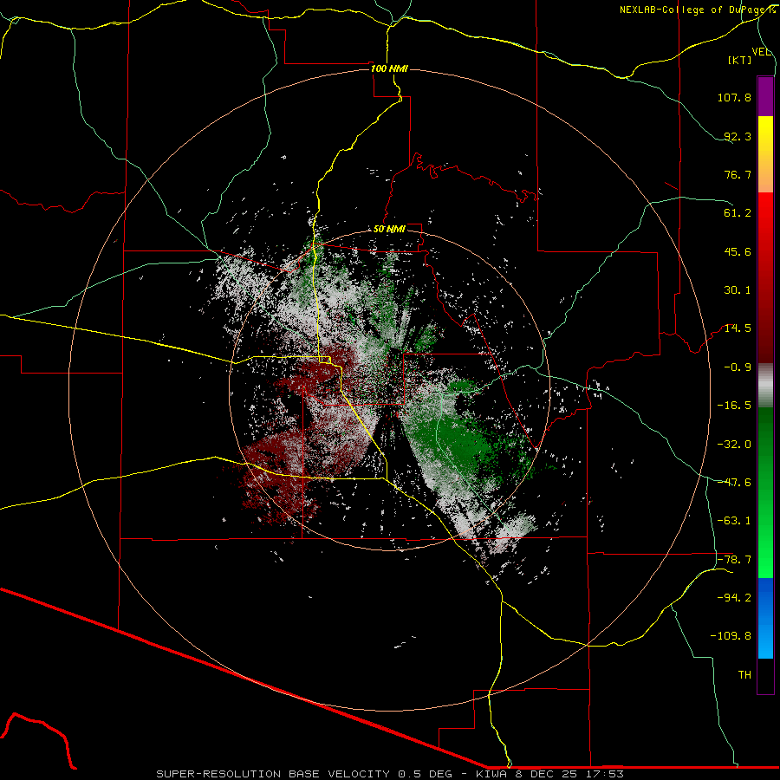Click the -109.8 value on the velocity scale

pos(731,636)
